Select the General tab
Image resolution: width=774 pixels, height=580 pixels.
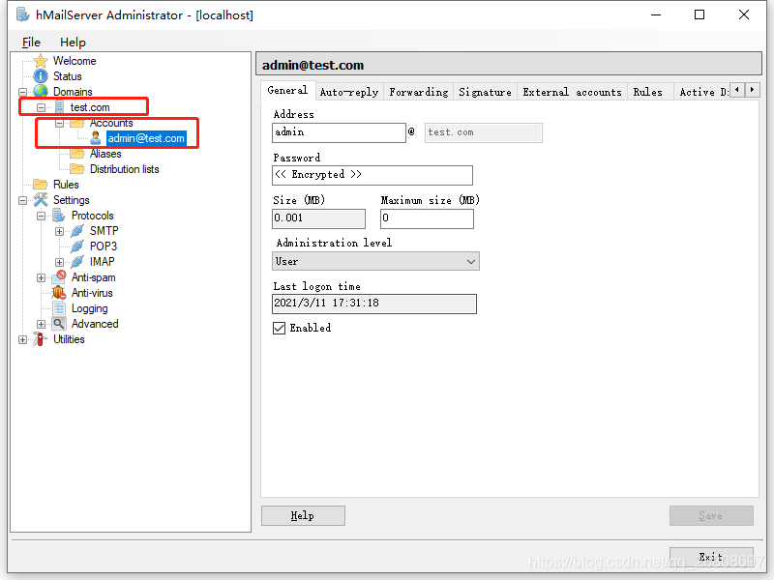[287, 91]
